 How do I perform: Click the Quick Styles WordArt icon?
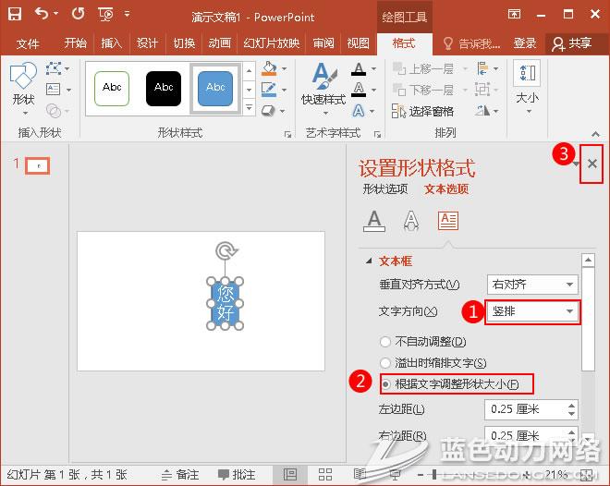[x=323, y=83]
